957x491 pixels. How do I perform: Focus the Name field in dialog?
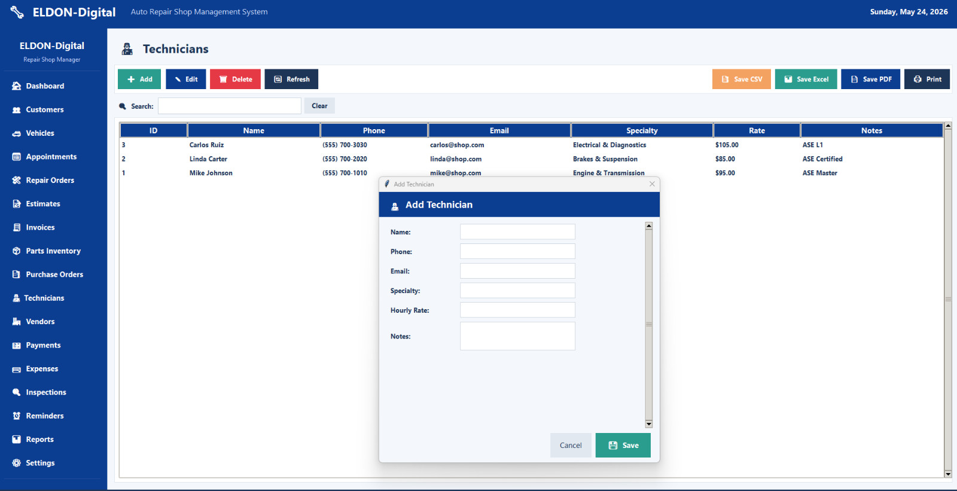point(517,232)
